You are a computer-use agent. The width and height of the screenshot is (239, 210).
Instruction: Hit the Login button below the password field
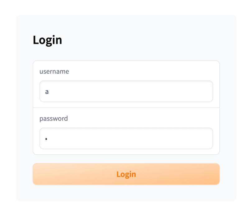[126, 174]
